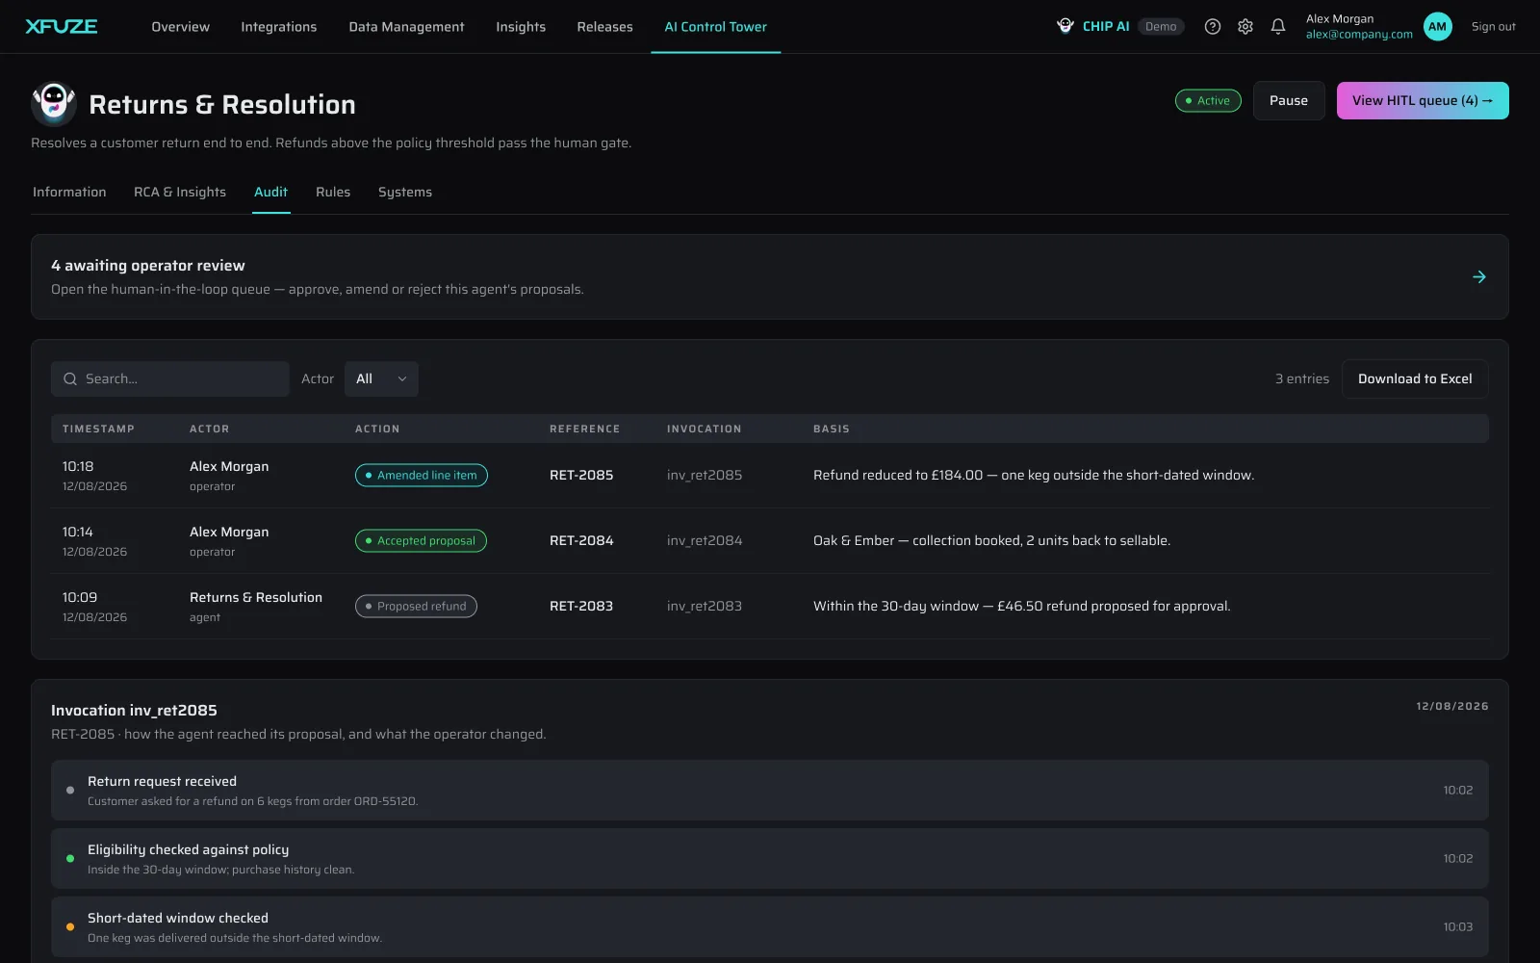Open the CHIP AI assistant icon

pyautogui.click(x=1065, y=26)
